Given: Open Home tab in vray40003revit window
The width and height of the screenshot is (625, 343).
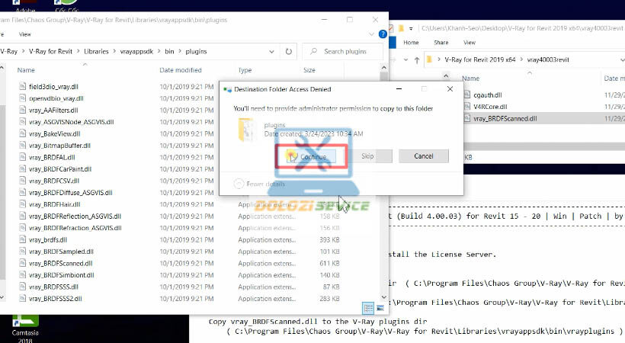Looking at the screenshot, I should (411, 42).
